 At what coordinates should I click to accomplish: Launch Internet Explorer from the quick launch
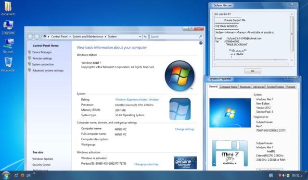pos(16,175)
